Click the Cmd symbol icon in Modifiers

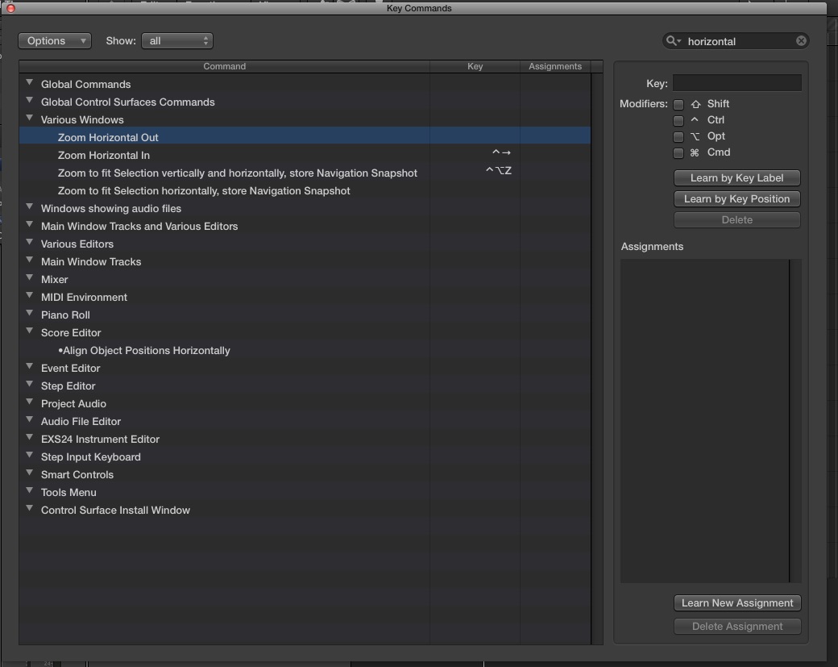tap(693, 152)
